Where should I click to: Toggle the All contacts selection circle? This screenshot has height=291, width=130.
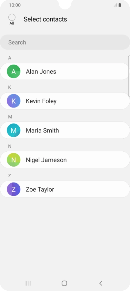[12, 18]
